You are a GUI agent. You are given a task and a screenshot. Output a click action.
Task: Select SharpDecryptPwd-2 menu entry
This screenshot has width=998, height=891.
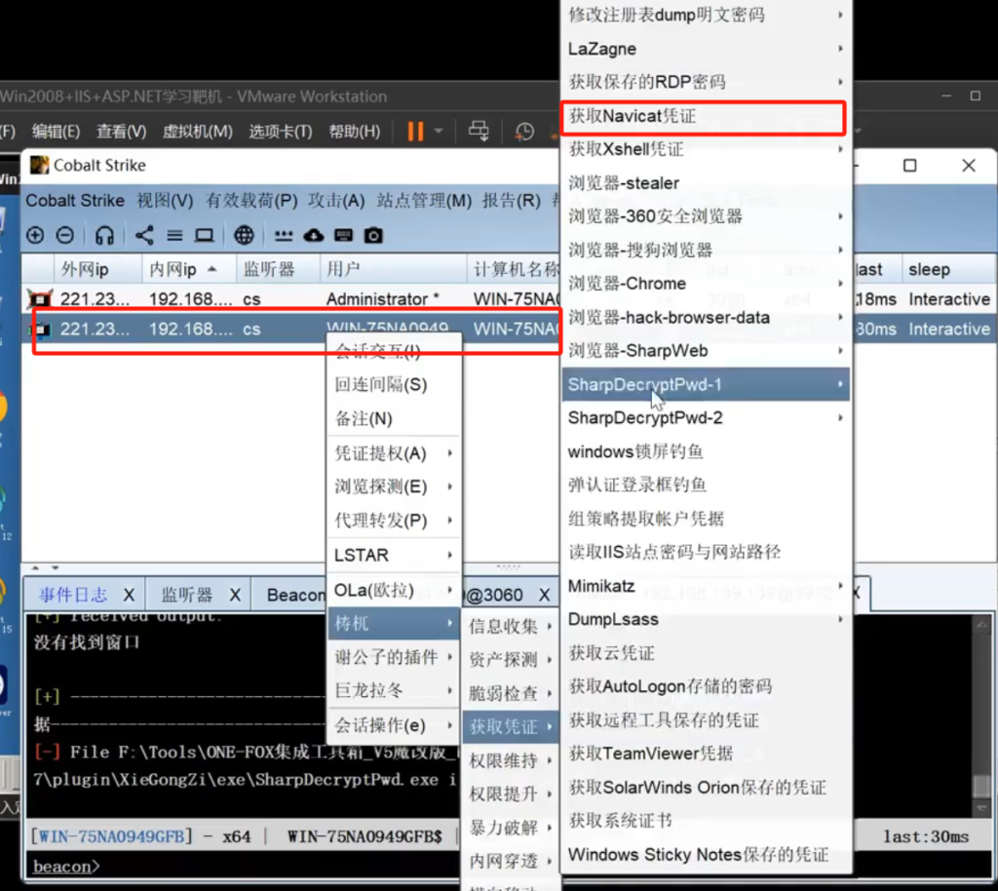click(706, 417)
